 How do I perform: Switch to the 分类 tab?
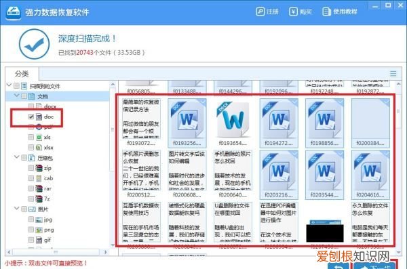point(22,74)
